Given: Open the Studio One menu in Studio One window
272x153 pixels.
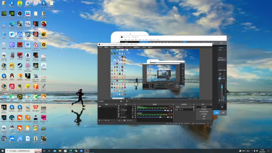Looking at the screenshot, I should coord(152,40).
